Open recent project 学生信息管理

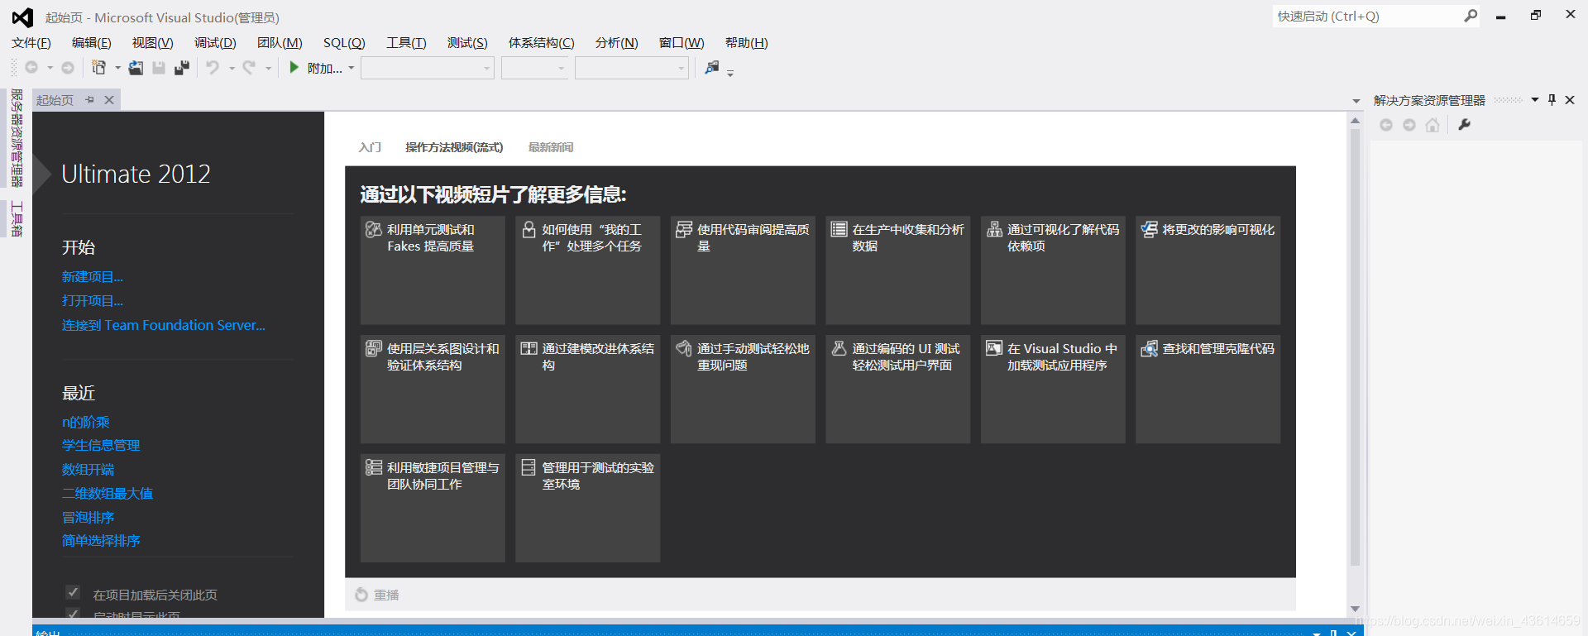(x=101, y=446)
